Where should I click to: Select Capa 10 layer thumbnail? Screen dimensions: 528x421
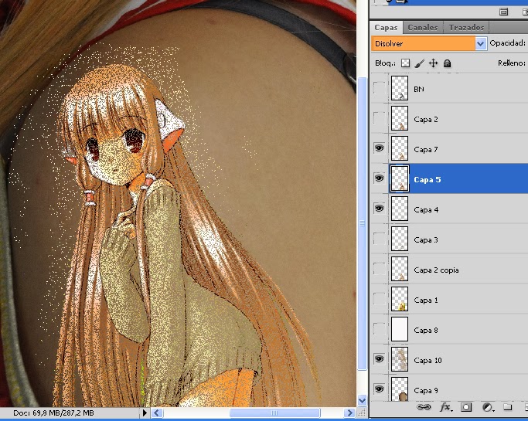(400, 359)
